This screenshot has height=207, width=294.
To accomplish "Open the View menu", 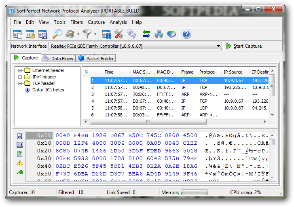I will tap(44, 22).
